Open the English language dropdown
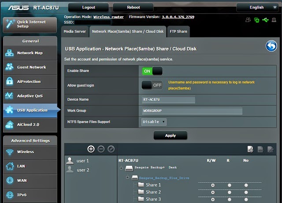Viewport: 282px width, 203px height. pos(257,8)
